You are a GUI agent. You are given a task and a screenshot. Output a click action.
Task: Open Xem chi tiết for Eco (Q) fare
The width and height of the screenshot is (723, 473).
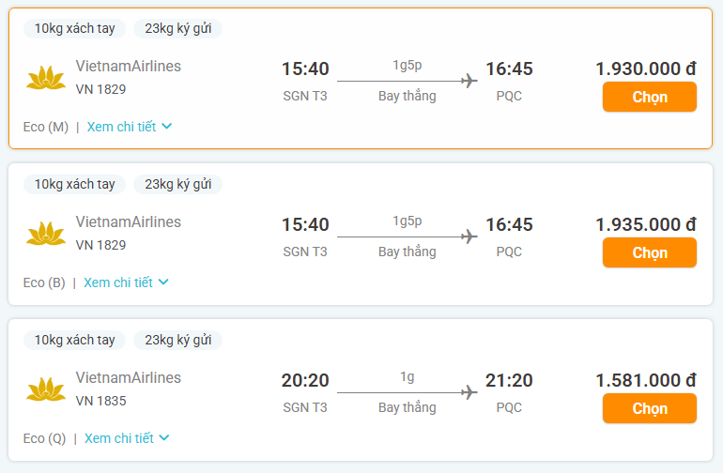(118, 438)
